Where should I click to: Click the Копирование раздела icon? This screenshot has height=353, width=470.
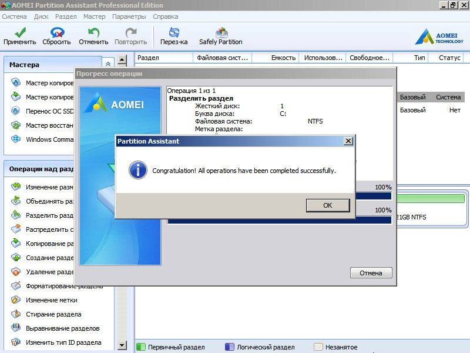tap(16, 243)
